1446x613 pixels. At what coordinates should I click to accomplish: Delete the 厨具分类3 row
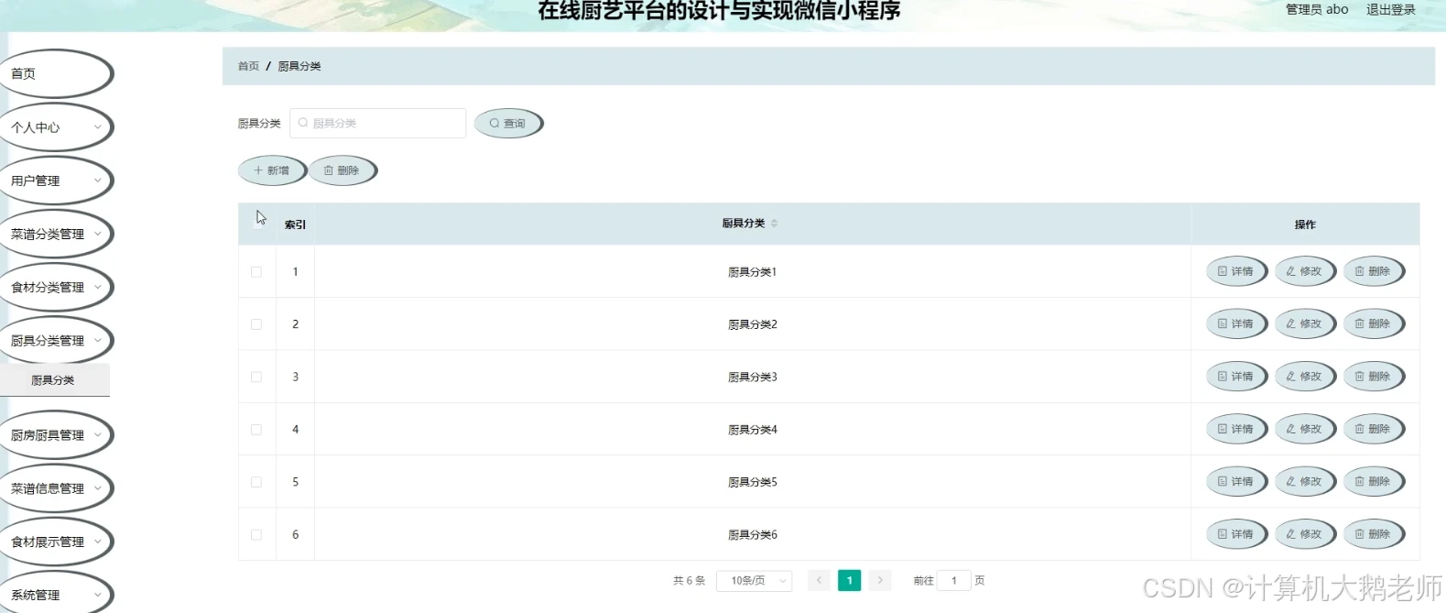pyautogui.click(x=1374, y=377)
